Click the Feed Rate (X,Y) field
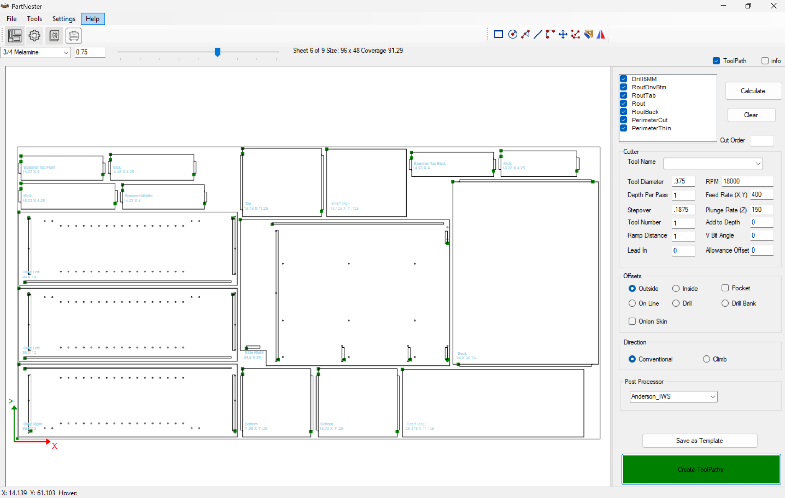This screenshot has width=785, height=498. (x=762, y=194)
